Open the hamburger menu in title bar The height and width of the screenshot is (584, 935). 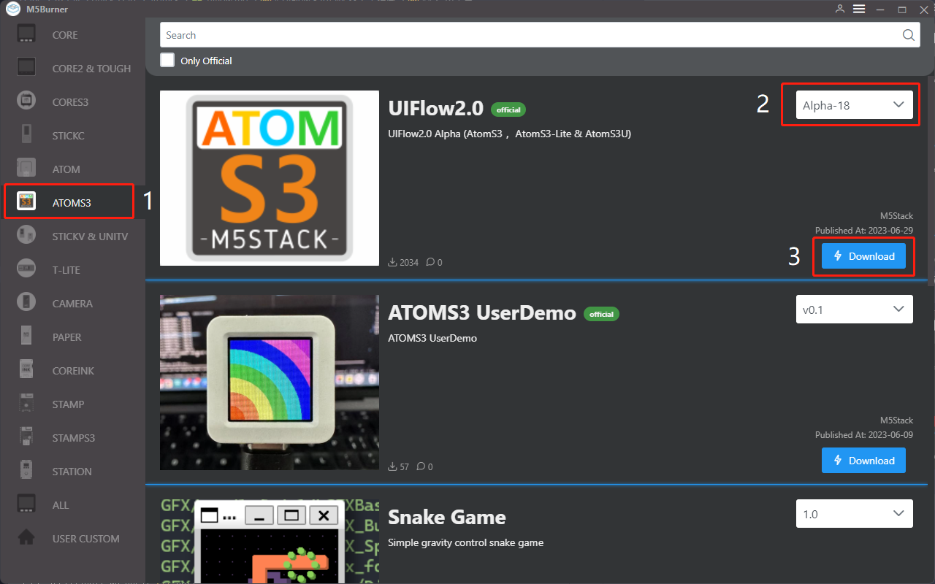(859, 9)
